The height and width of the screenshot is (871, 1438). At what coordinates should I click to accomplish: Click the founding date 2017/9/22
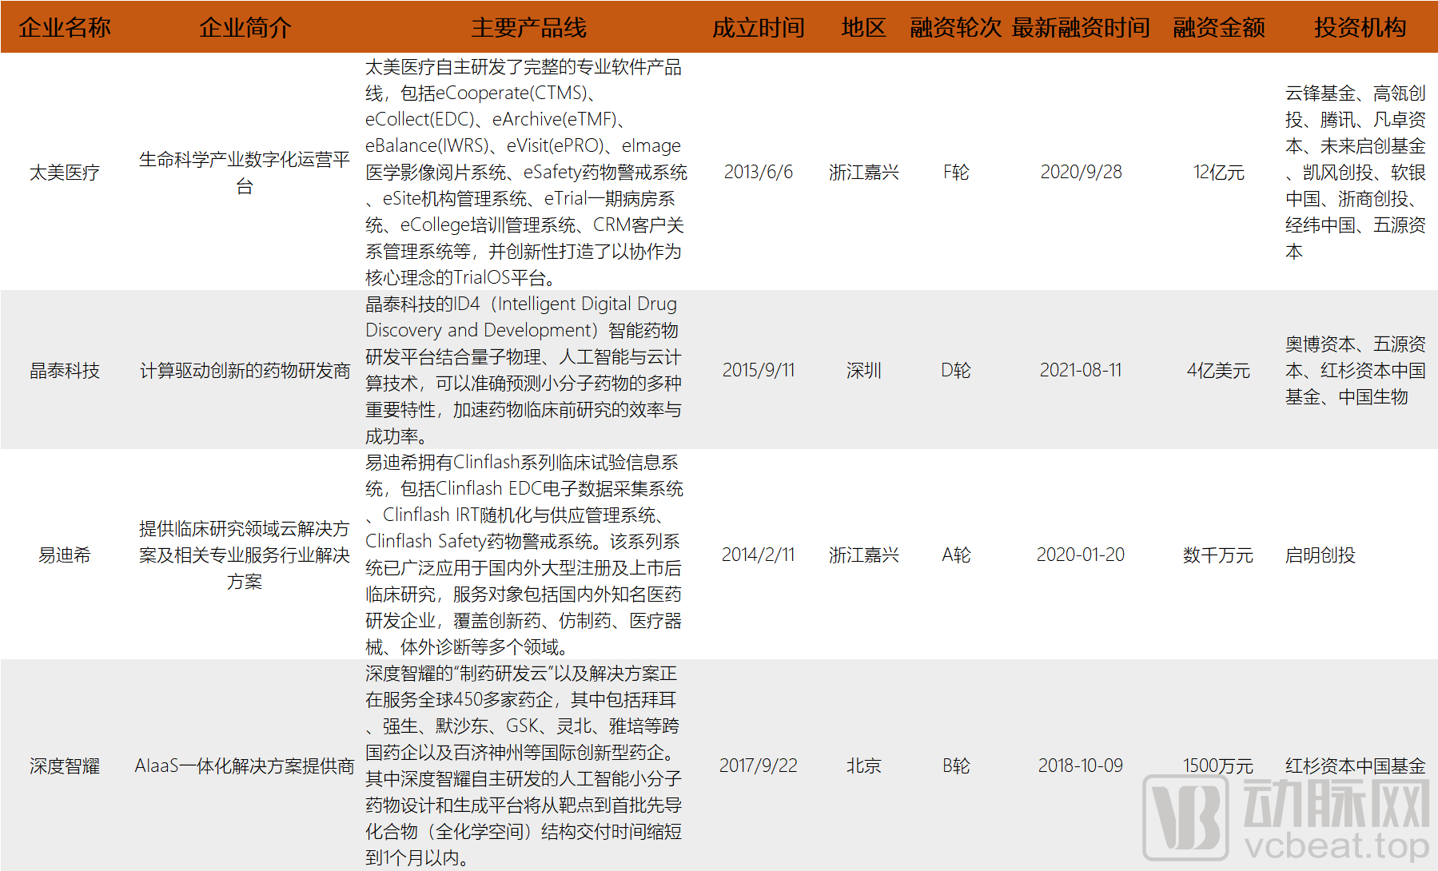tap(758, 766)
